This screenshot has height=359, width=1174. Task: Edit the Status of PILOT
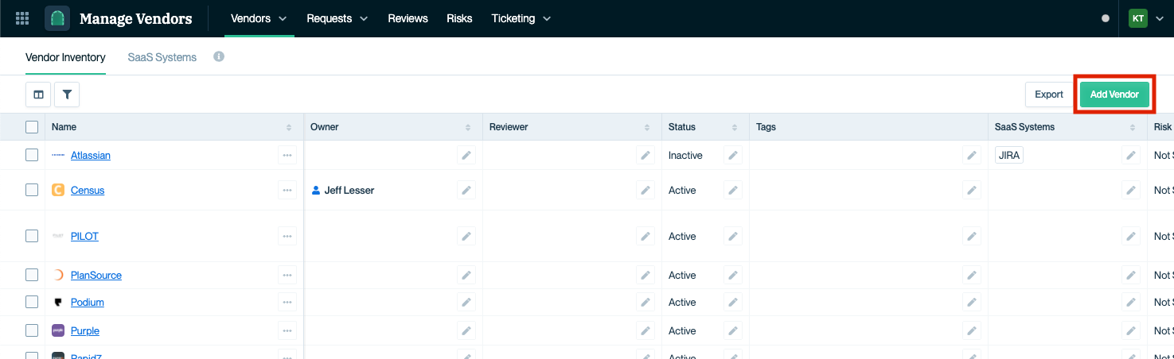(x=733, y=236)
